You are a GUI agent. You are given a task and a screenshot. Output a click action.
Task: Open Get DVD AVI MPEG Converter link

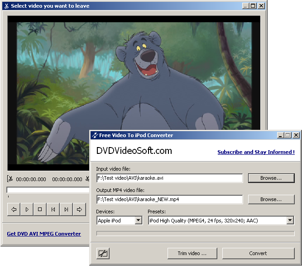(44, 234)
